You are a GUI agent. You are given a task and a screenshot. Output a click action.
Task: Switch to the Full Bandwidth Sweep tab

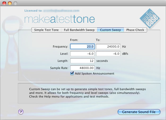pyautogui.click(x=79, y=30)
